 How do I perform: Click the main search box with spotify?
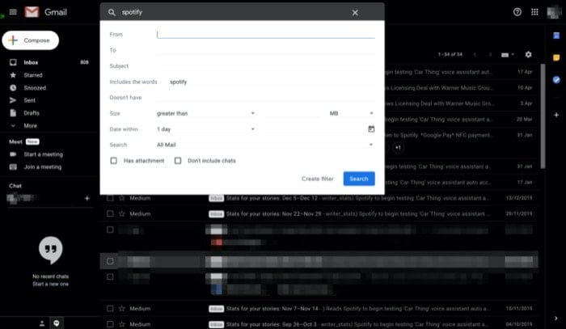[234, 12]
